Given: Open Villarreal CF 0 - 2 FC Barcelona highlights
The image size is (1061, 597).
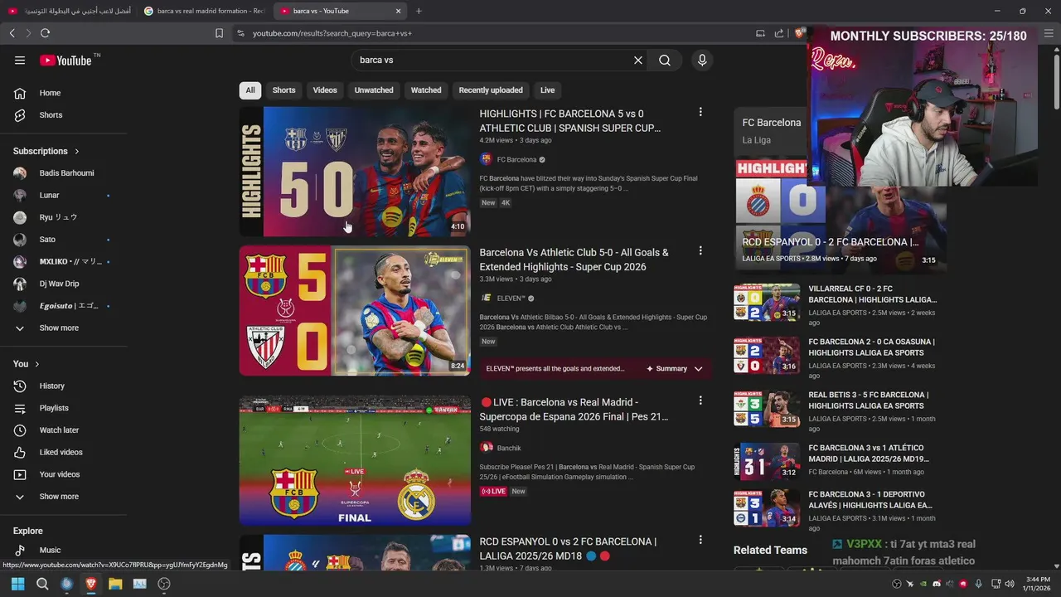Looking at the screenshot, I should click(x=872, y=294).
